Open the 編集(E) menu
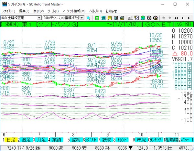 (24, 11)
